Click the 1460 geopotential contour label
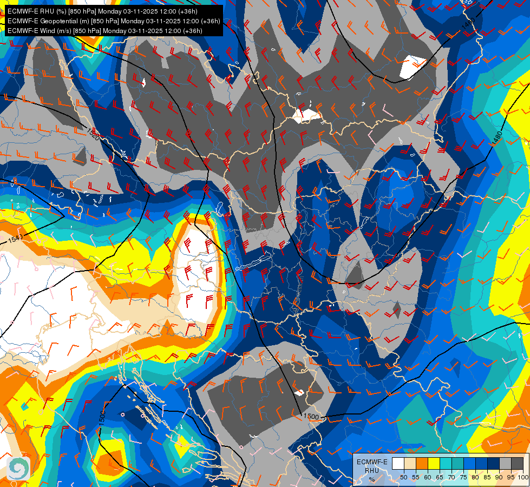The width and height of the screenshot is (530, 487). pos(468,23)
